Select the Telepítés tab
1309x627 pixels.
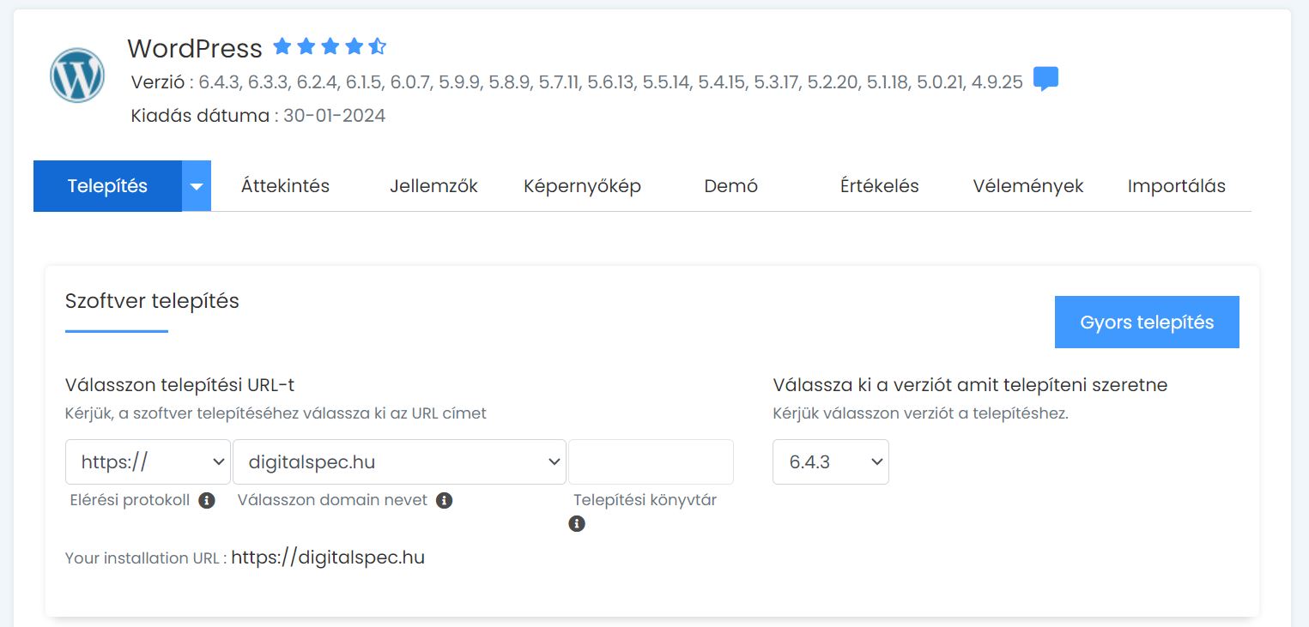[107, 186]
